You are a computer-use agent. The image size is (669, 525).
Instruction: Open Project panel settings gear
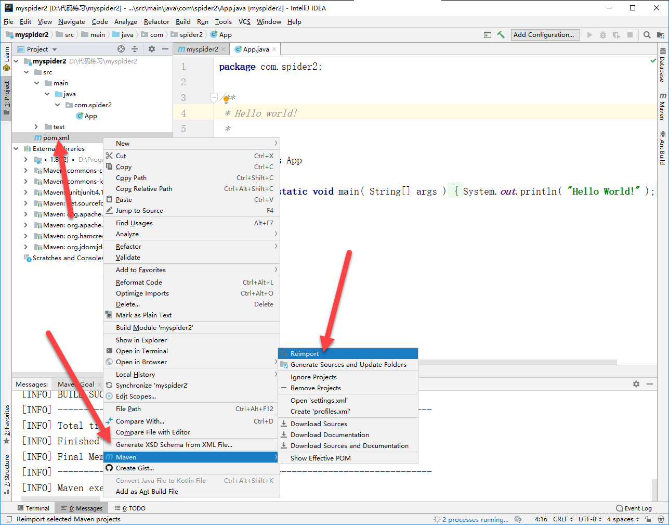[x=152, y=49]
